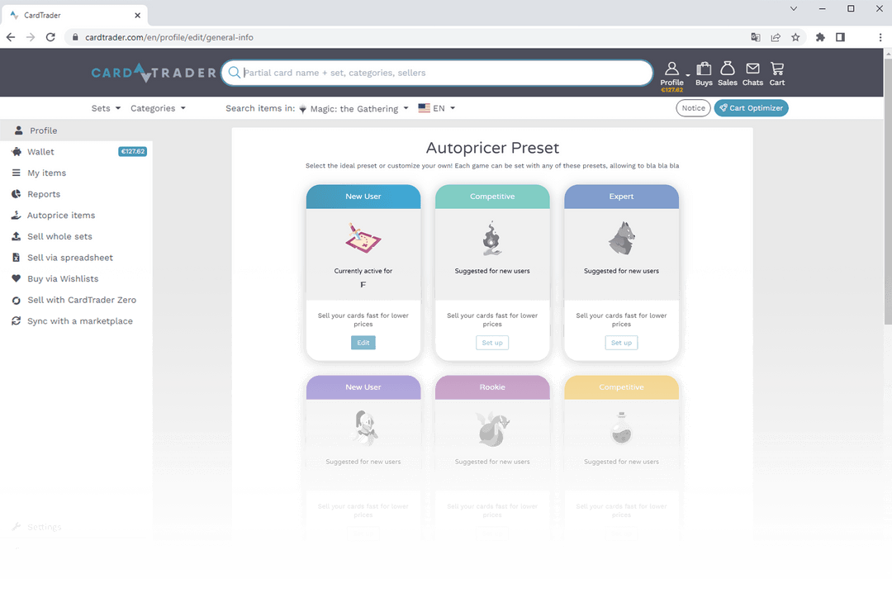Click the Buys shopping bag icon
This screenshot has height=593, width=892.
click(x=704, y=68)
